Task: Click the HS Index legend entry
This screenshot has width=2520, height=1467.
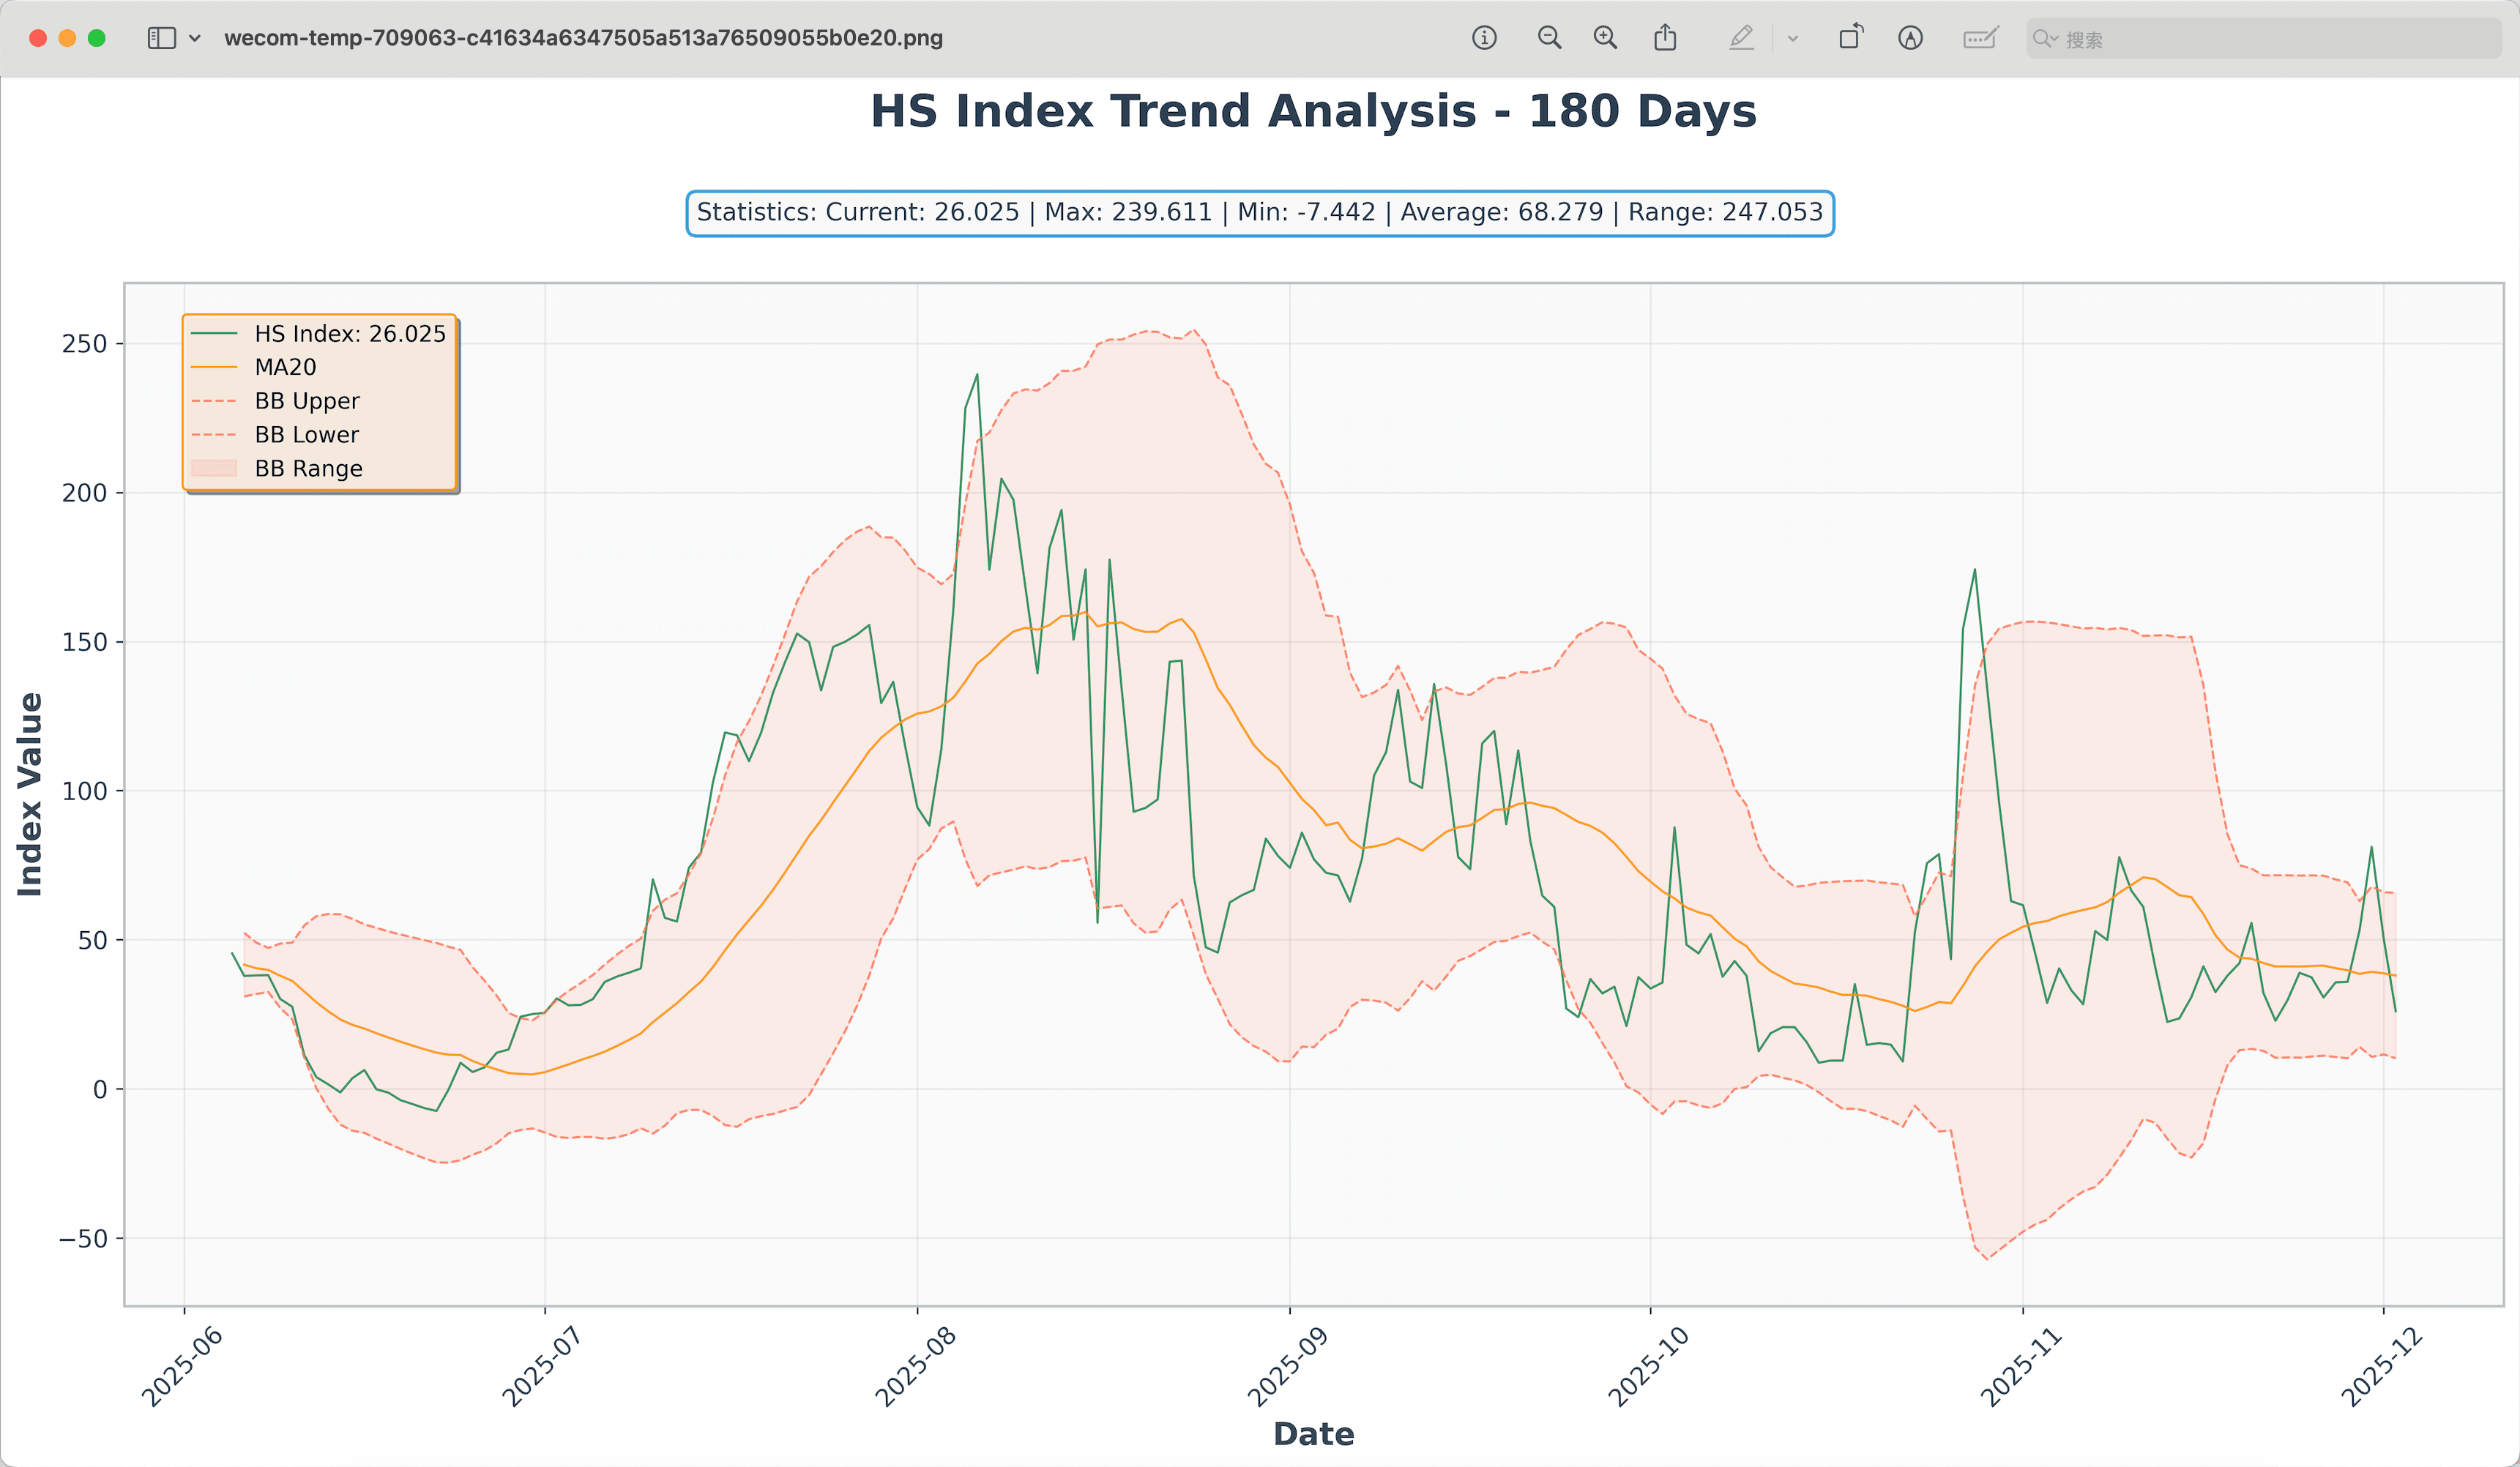Action: [x=349, y=333]
